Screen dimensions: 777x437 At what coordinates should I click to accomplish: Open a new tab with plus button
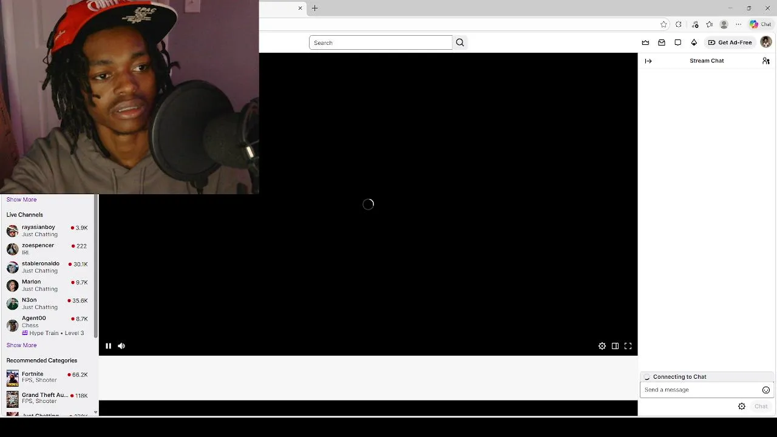(x=314, y=8)
